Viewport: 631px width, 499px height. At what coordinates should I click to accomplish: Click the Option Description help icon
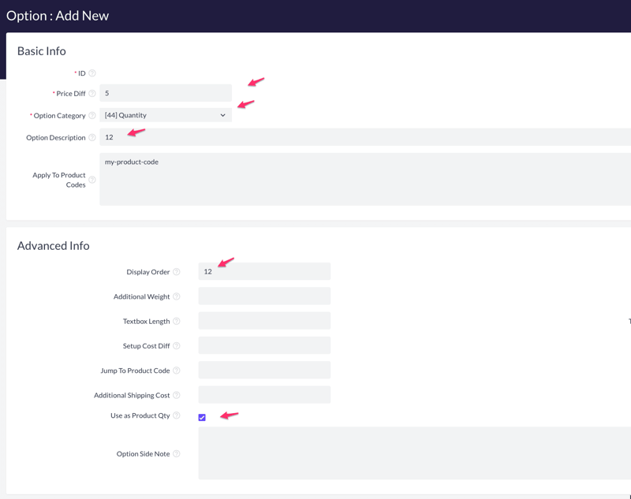click(x=92, y=138)
